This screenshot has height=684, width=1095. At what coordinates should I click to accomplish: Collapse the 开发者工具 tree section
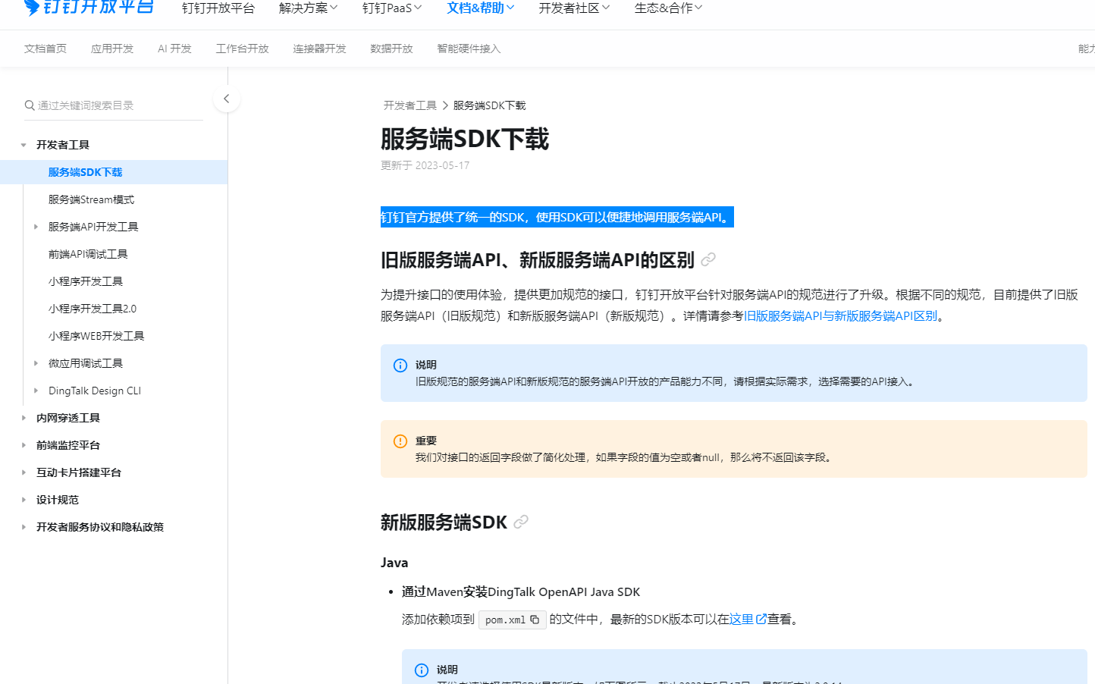tap(24, 145)
